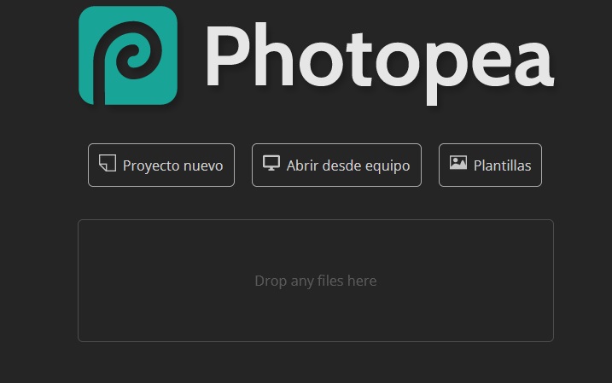Viewport: 612px width, 383px height.
Task: Click the blank page icon beside Proyecto nuevo
Action: tap(108, 163)
